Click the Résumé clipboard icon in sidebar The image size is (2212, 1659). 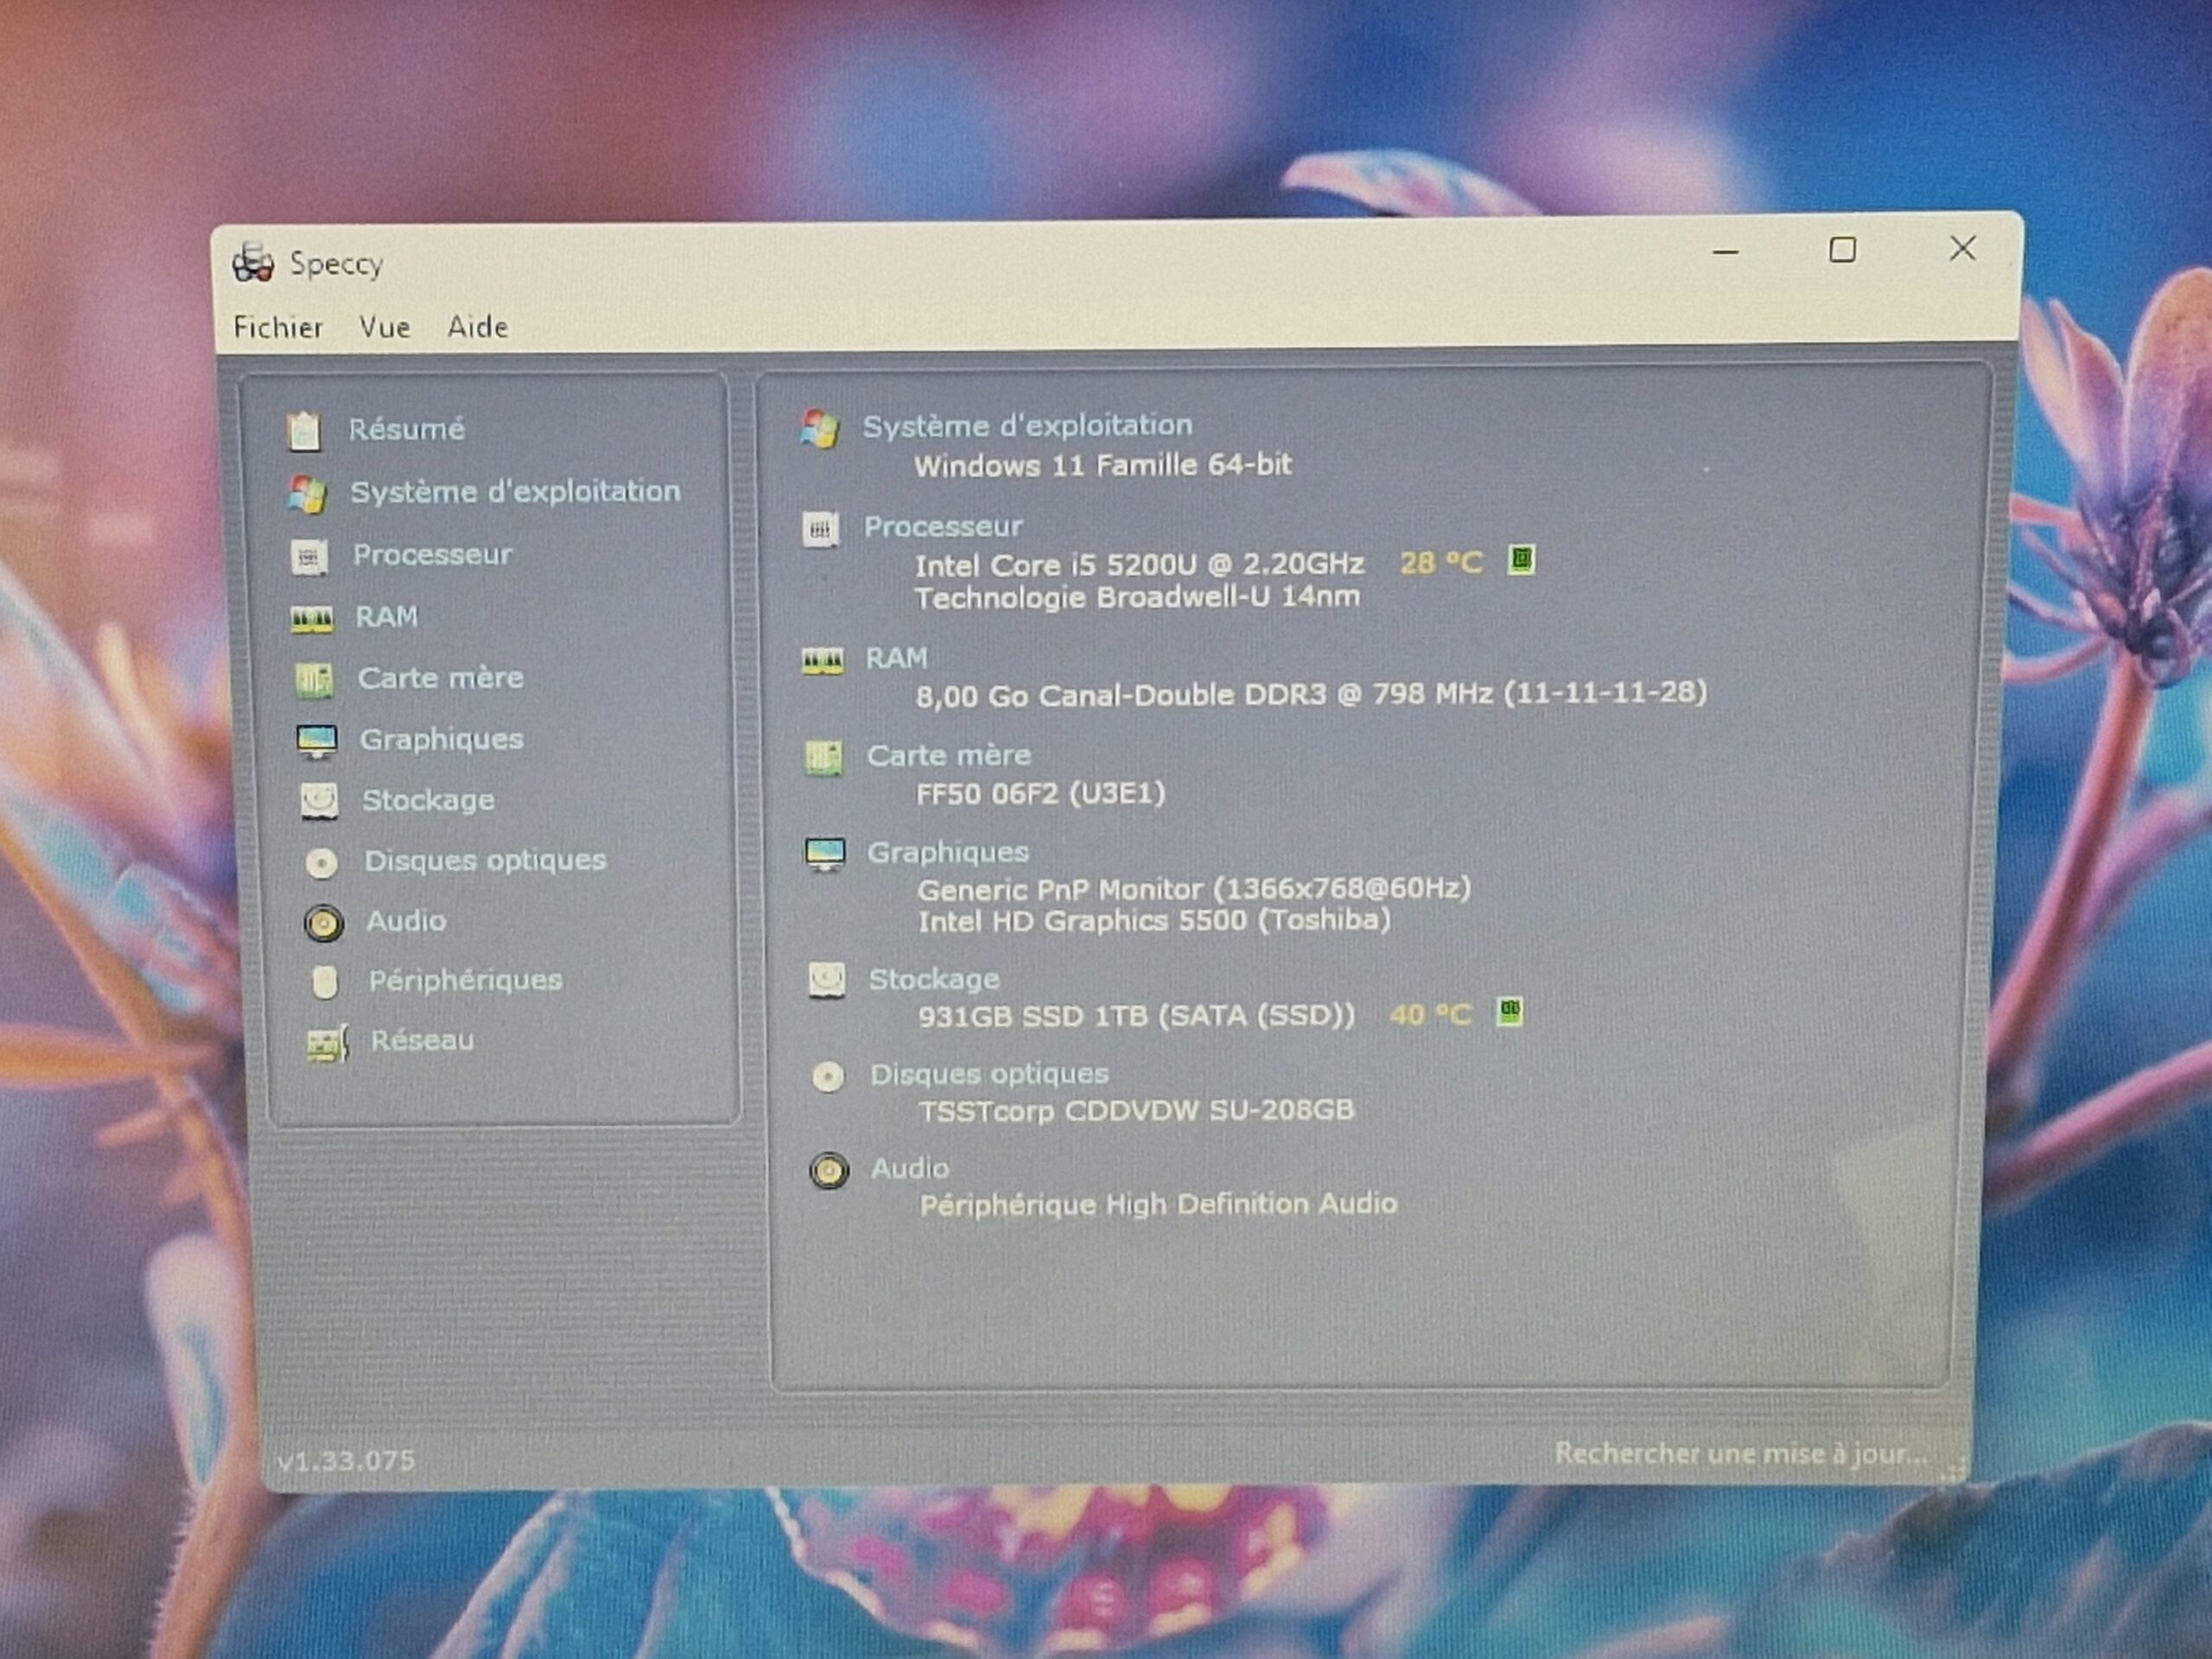(x=304, y=431)
